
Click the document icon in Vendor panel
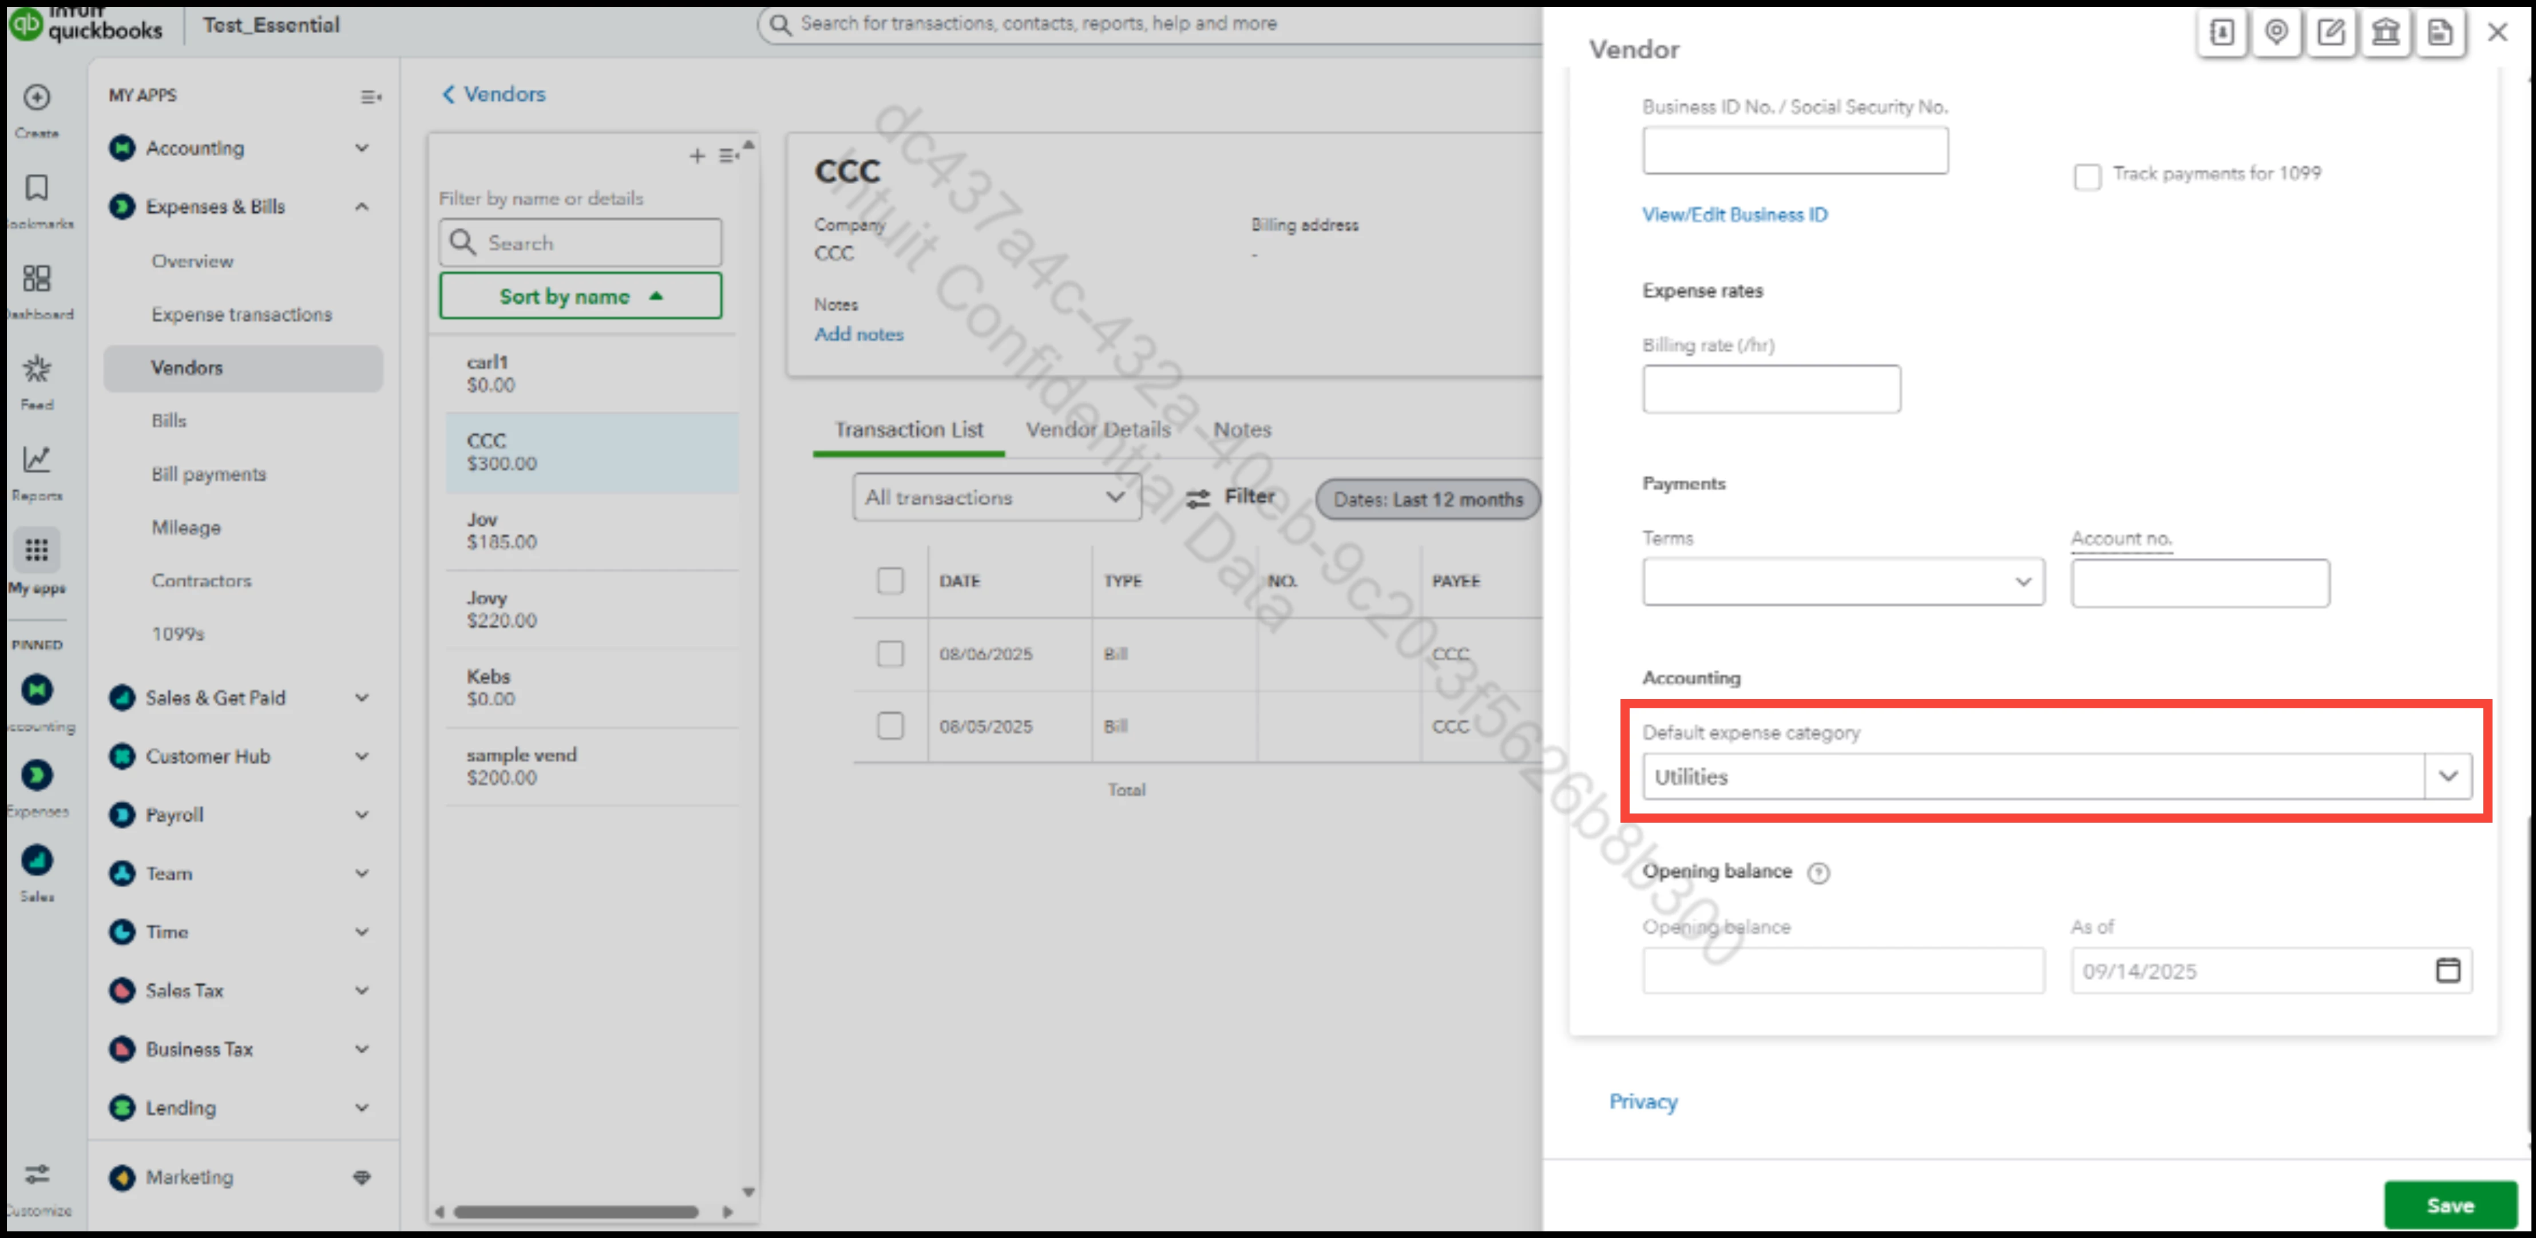tap(2439, 33)
